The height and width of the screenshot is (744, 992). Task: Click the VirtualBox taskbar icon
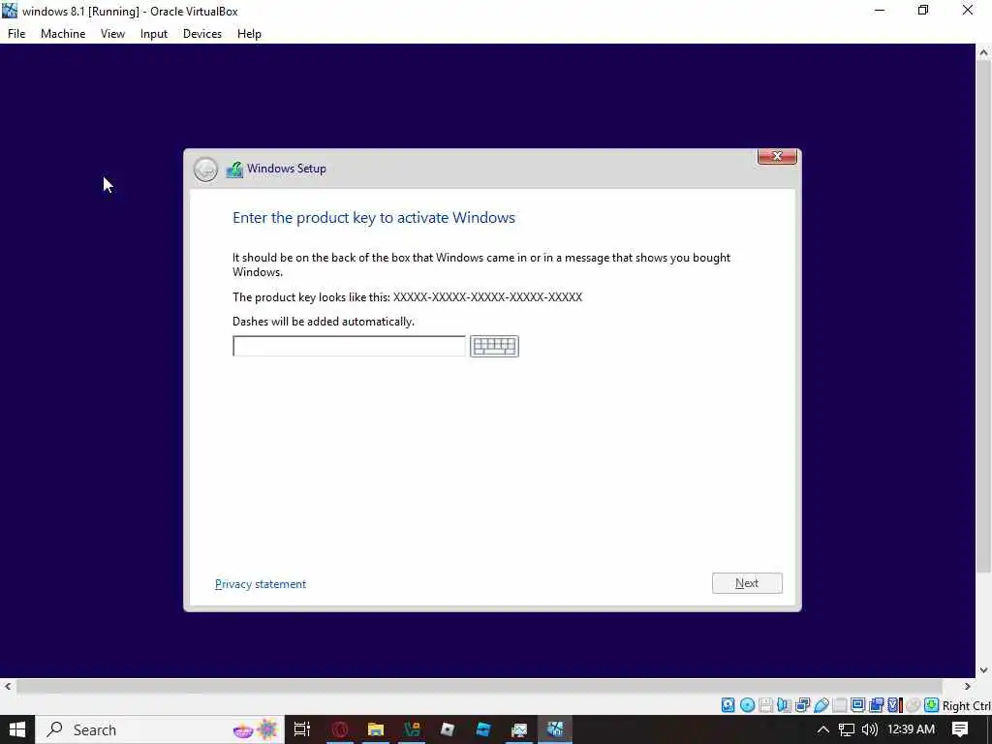tap(555, 729)
